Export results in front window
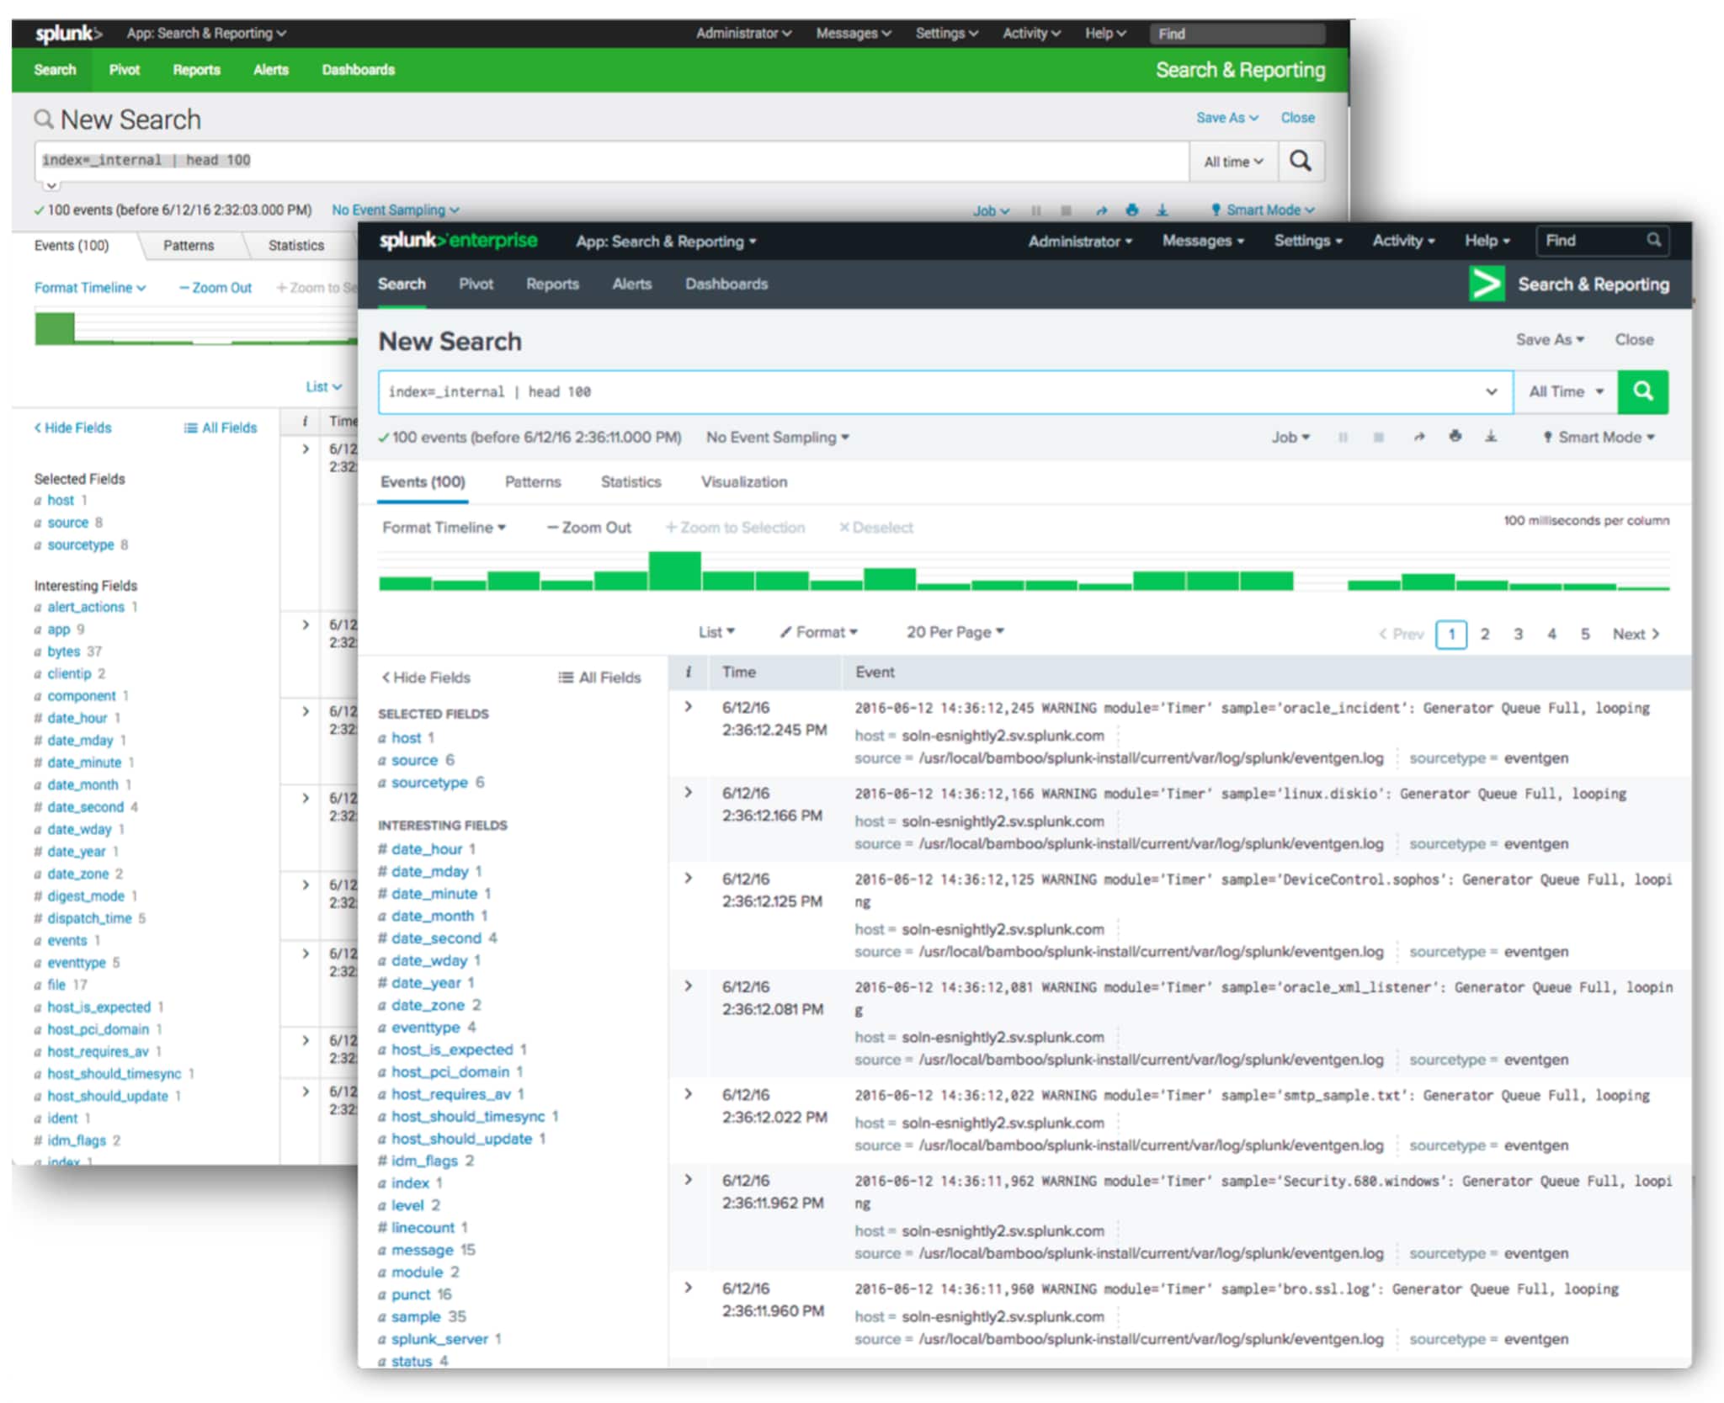Viewport: 1724px width, 1403px height. pyautogui.click(x=1490, y=436)
